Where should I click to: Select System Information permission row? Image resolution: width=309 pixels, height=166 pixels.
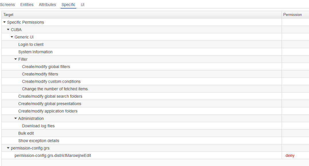142,52
